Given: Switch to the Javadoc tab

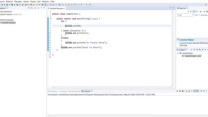Looking at the screenshot, I should (63, 91).
